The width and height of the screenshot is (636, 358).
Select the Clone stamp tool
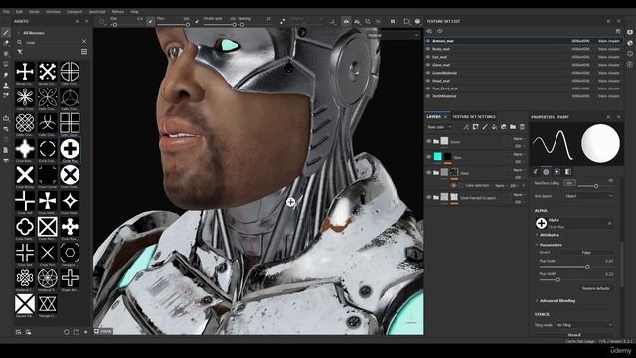click(x=6, y=86)
